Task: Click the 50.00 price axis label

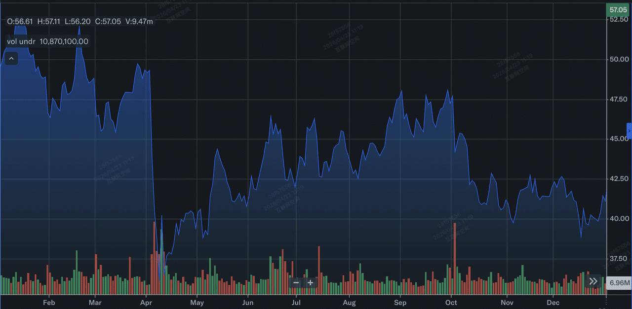Action: tap(619, 59)
